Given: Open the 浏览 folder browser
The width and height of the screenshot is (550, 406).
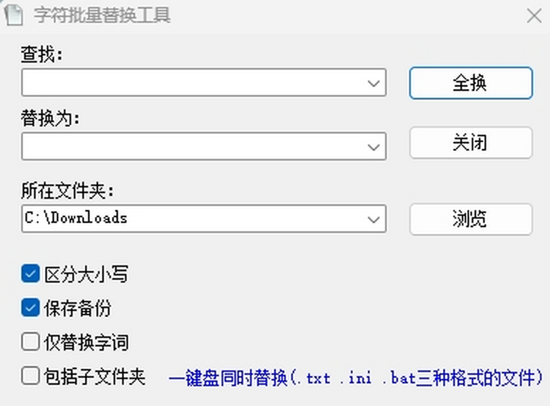Looking at the screenshot, I should click(471, 219).
